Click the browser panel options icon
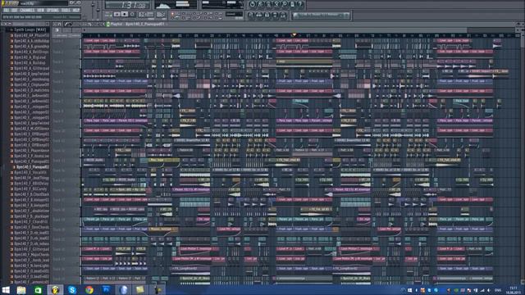This screenshot has height=295, width=525. click(3, 25)
